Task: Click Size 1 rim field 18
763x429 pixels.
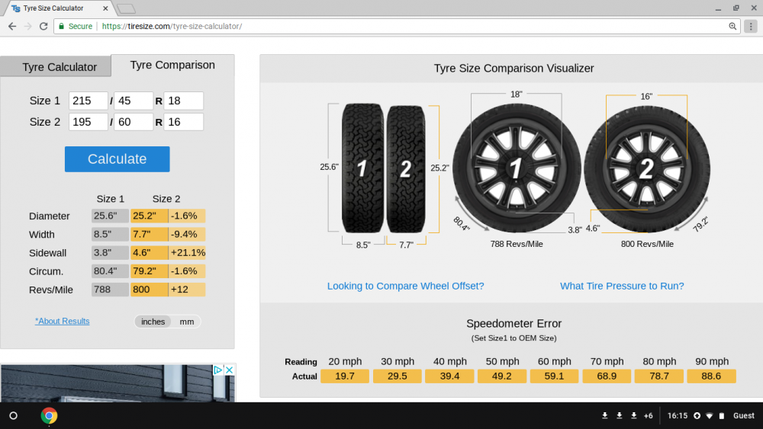Action: pos(183,101)
